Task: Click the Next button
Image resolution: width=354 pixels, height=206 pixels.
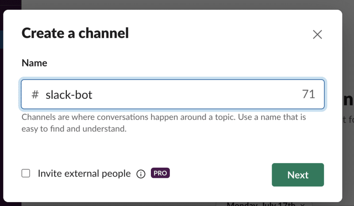Action: coord(298,175)
